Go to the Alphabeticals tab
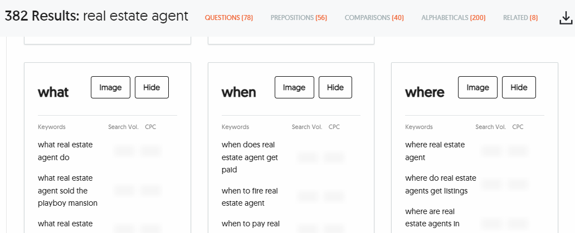 (x=454, y=18)
